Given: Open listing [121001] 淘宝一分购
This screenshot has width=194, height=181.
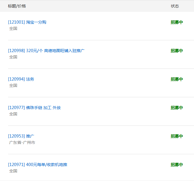Looking at the screenshot, I should point(27,22).
